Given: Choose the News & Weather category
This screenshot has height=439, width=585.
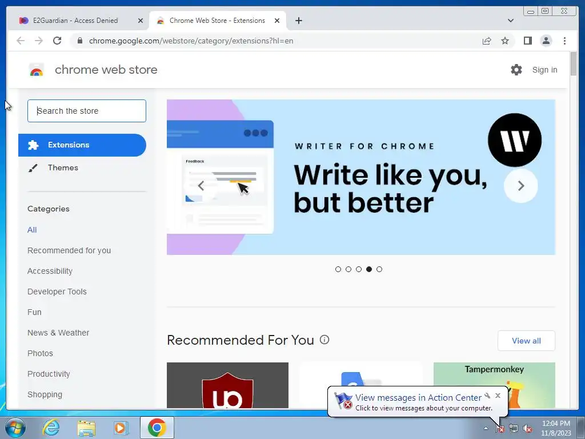Looking at the screenshot, I should pyautogui.click(x=58, y=333).
